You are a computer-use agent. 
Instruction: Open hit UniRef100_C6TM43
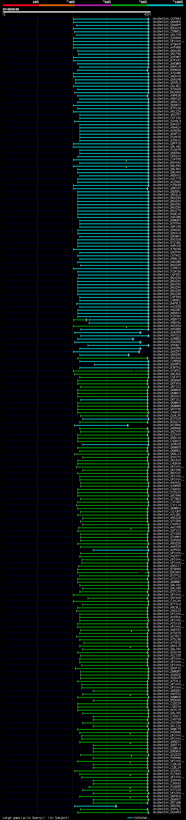pos(167,19)
